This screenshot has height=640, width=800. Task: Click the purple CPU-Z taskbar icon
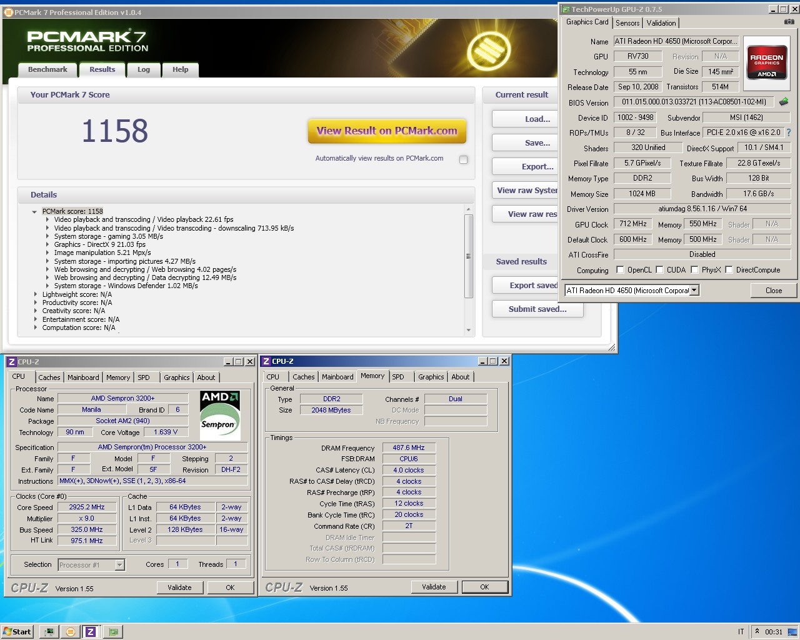(x=91, y=631)
